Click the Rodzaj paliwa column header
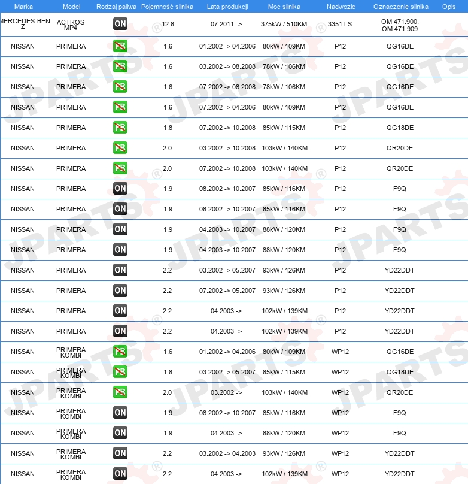This screenshot has width=468, height=484. click(x=116, y=7)
